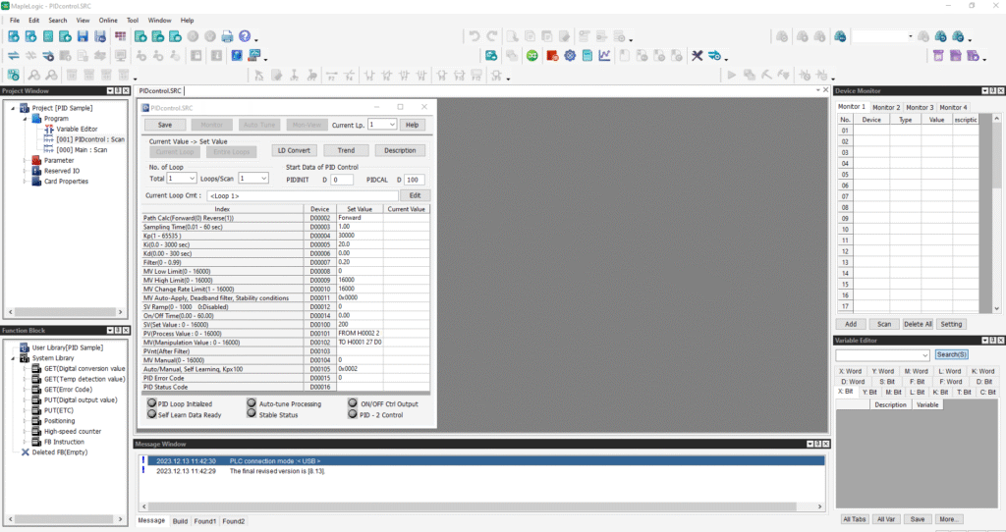Expand the Parameter tree node

click(25, 160)
